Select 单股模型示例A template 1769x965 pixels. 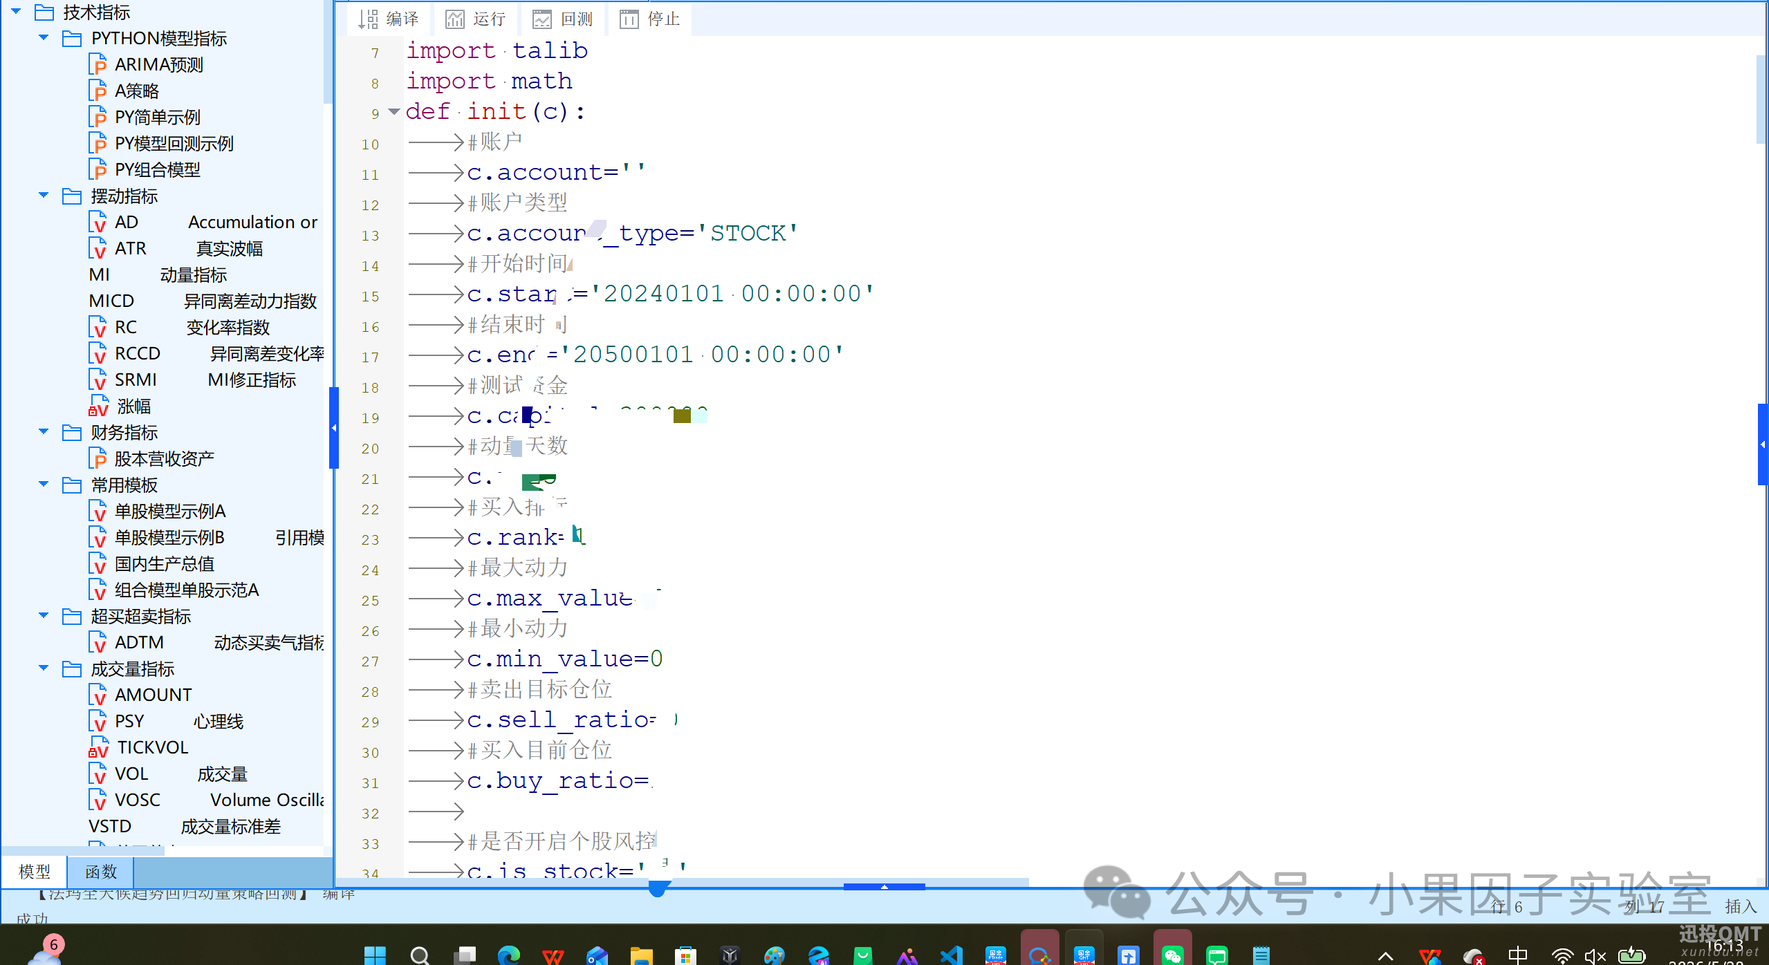158,511
